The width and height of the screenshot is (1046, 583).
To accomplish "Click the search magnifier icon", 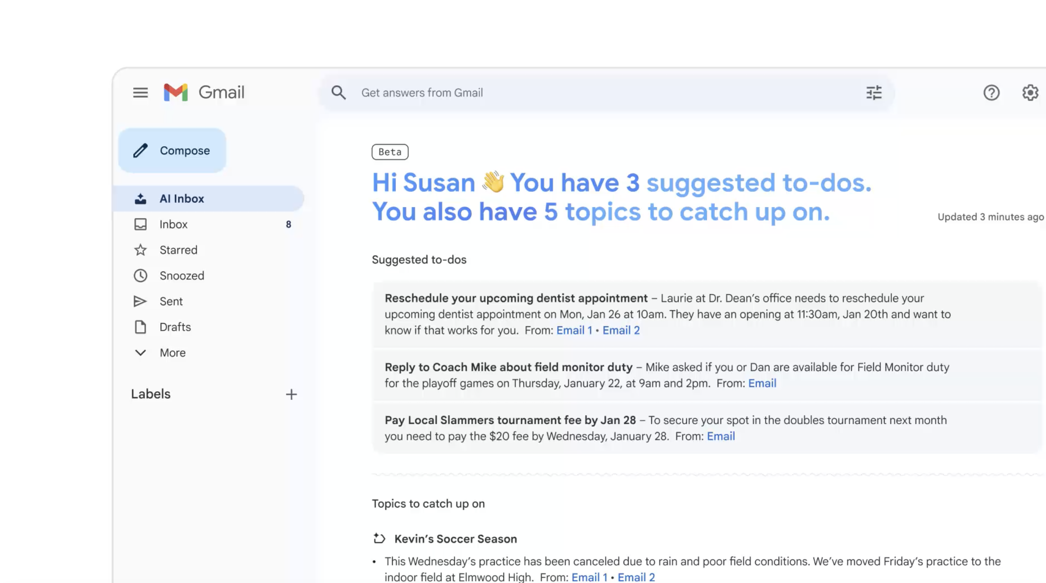I will (x=338, y=93).
